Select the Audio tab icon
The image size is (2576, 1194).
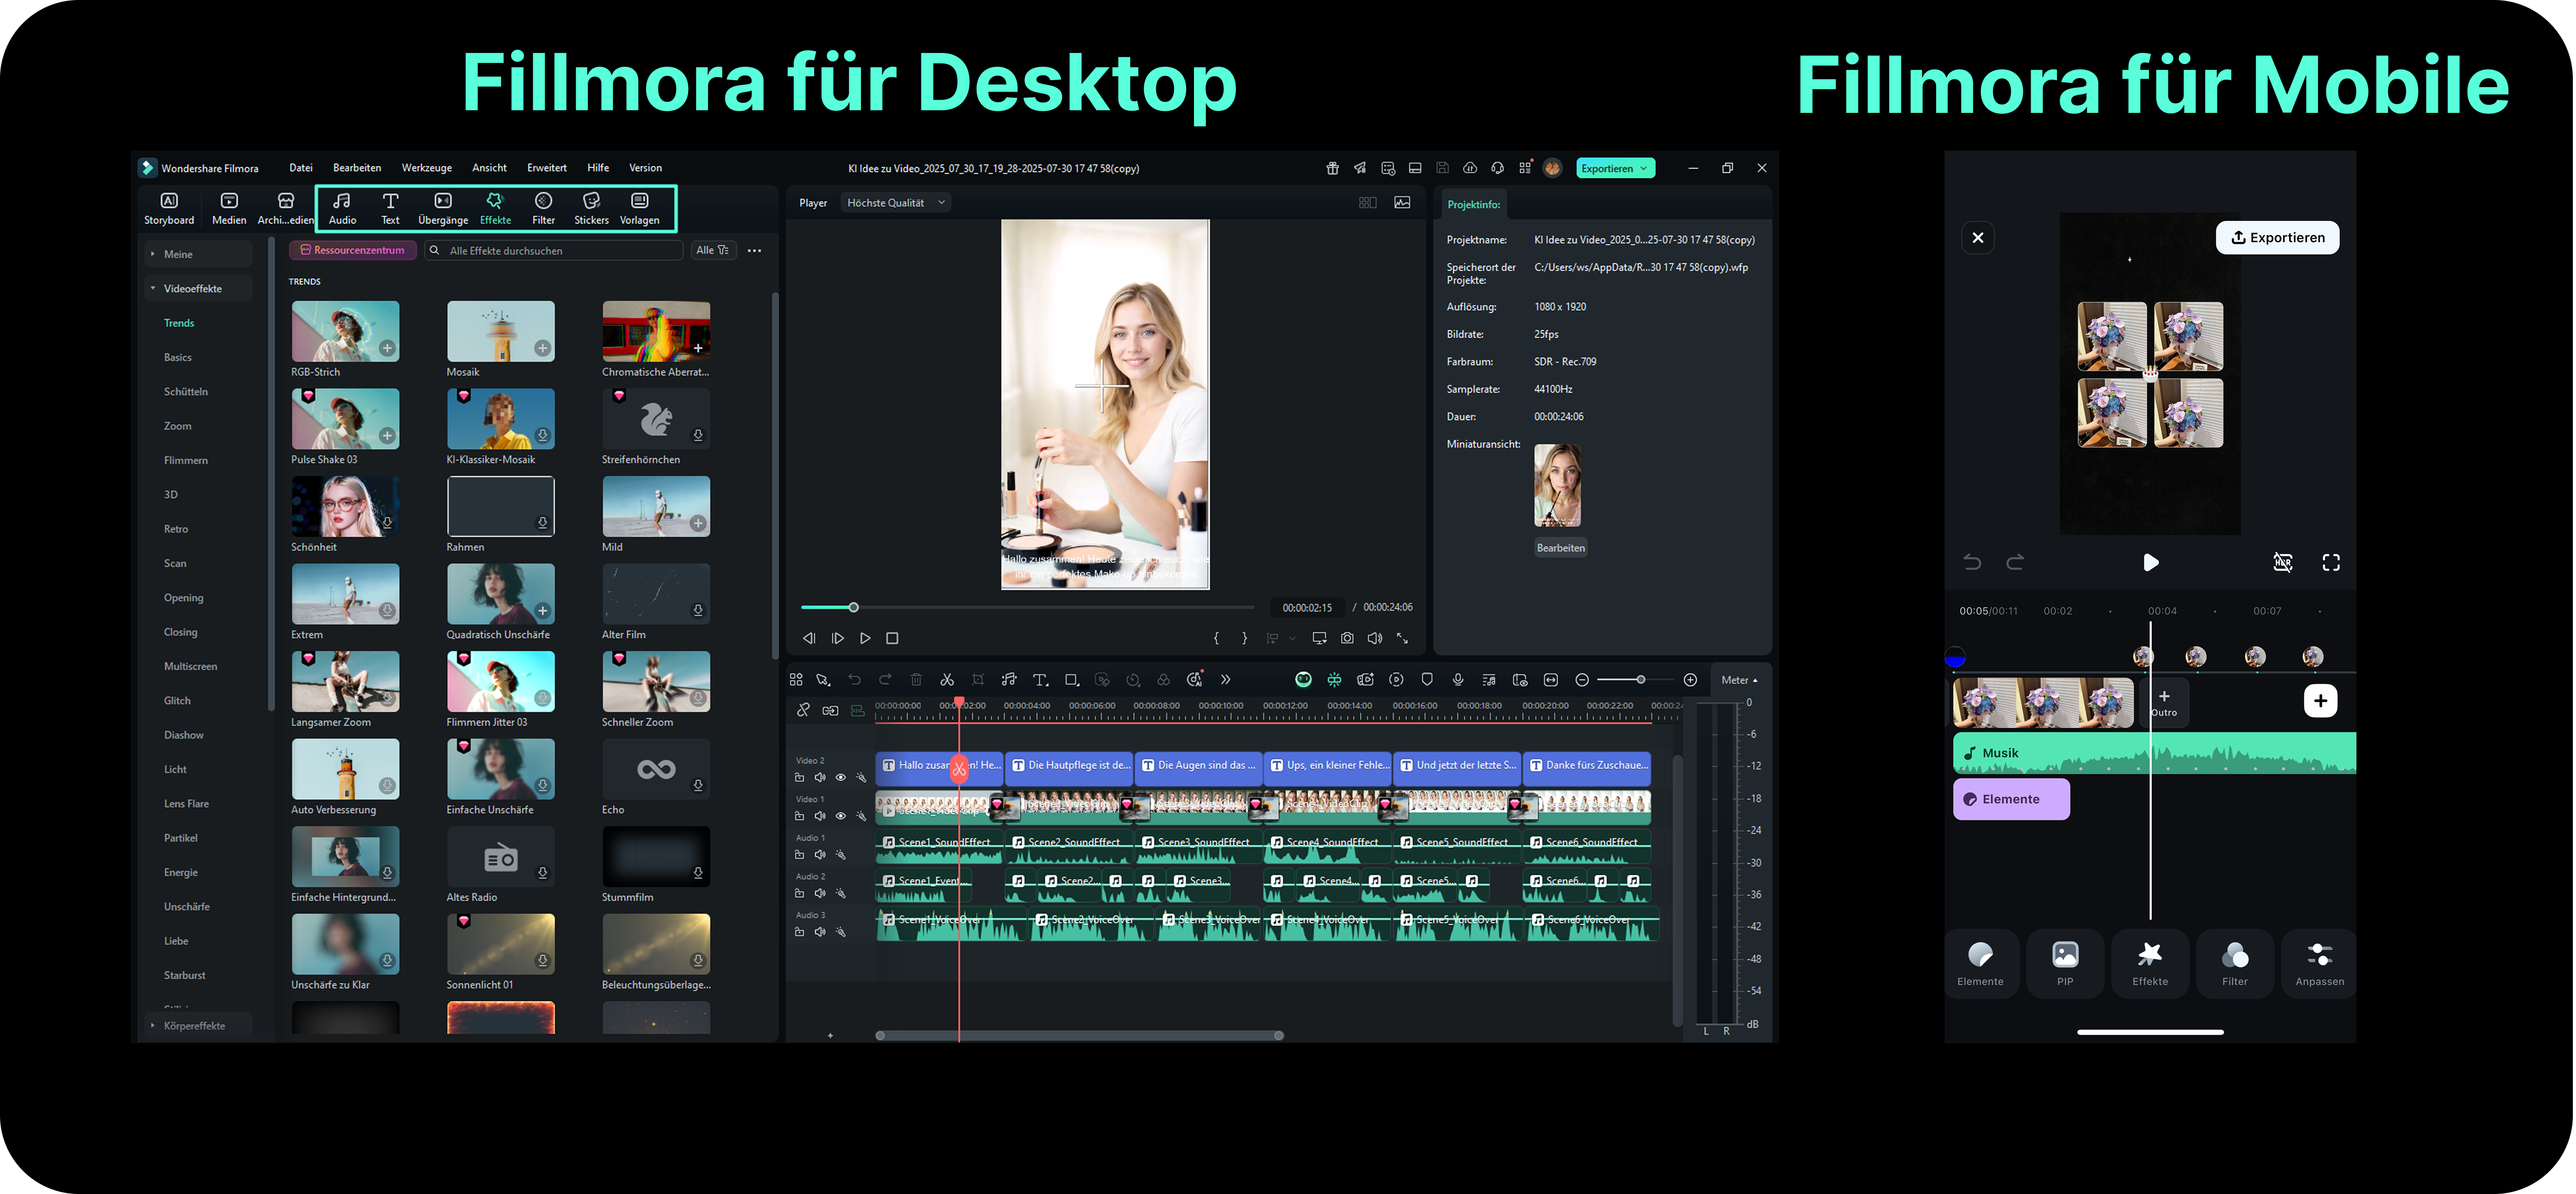[342, 208]
